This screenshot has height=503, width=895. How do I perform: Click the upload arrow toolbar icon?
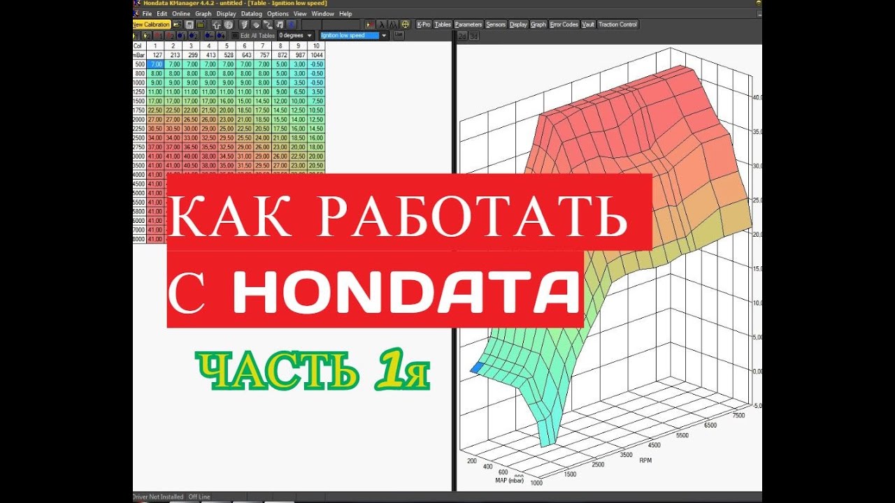217,24
